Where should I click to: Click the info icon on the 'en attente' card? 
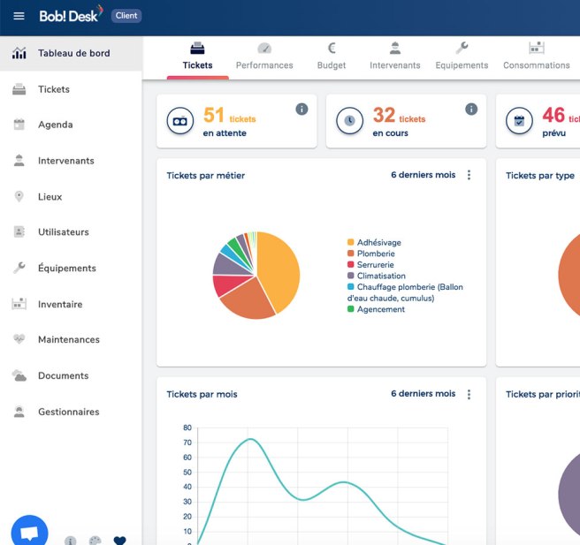tap(301, 109)
